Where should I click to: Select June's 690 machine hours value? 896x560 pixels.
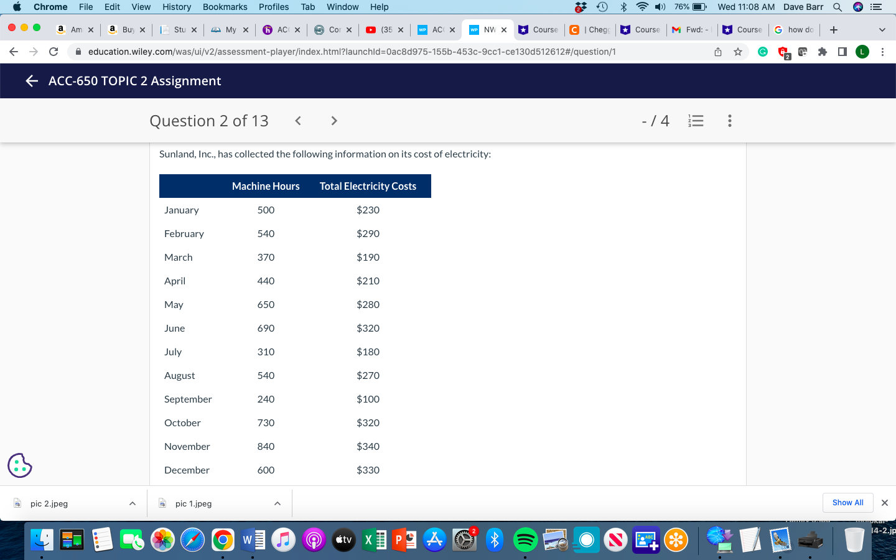(x=266, y=328)
